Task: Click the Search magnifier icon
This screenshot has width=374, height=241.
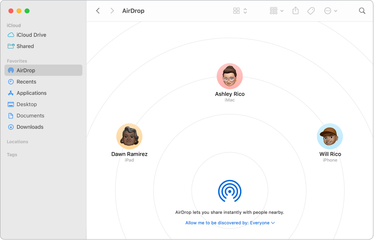Action: pos(362,10)
